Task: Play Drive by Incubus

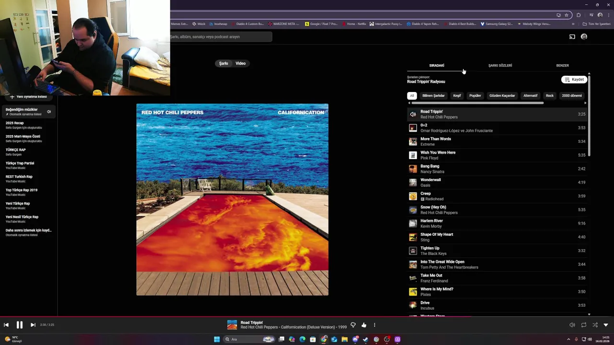Action: [497, 305]
